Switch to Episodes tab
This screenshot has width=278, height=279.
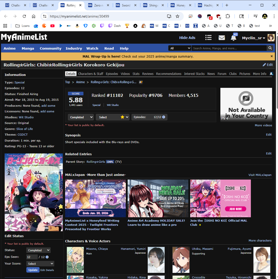112,74
